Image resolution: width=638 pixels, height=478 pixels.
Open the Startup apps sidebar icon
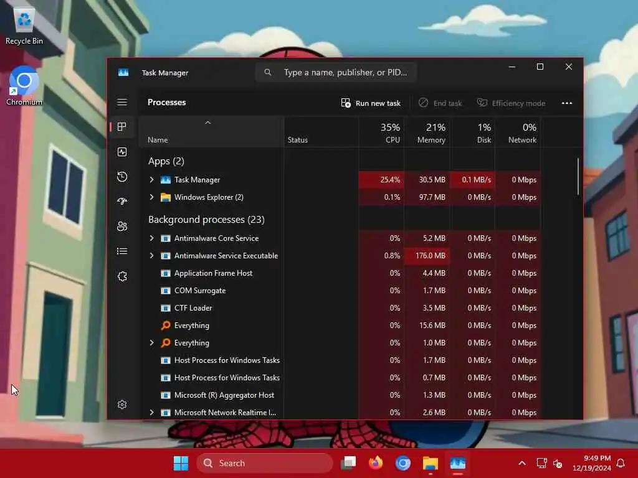pos(122,202)
